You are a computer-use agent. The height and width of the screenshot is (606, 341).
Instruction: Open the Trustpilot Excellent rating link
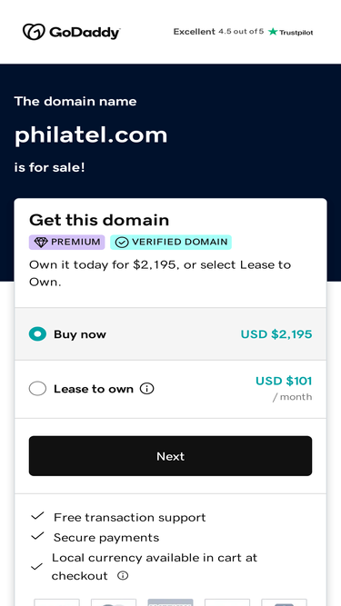click(x=243, y=32)
